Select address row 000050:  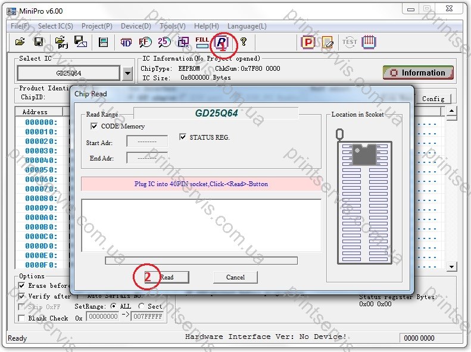41,169
